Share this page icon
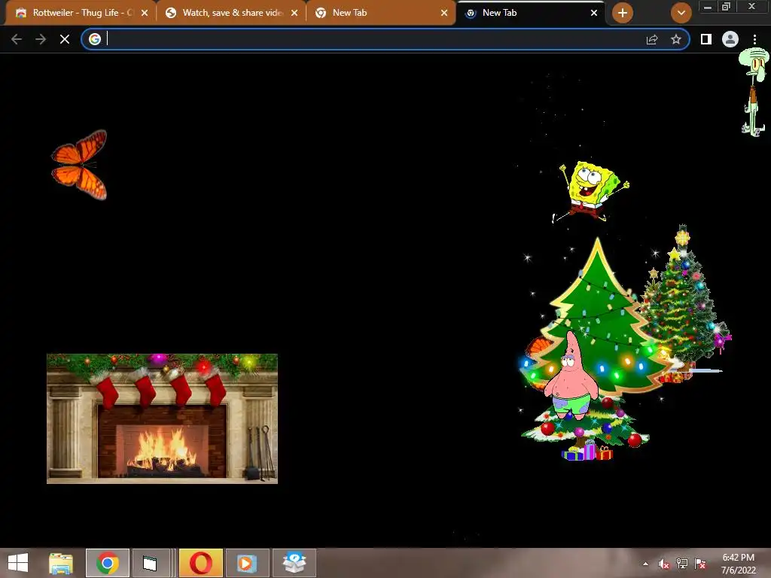 [652, 39]
